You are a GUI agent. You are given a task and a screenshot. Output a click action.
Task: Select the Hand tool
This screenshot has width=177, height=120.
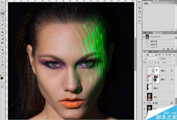[3, 69]
